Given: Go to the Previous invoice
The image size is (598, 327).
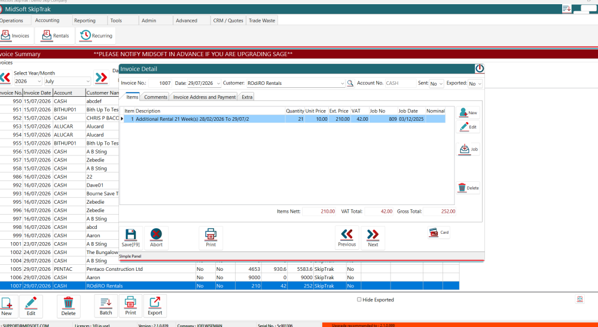Looking at the screenshot, I should tap(347, 238).
